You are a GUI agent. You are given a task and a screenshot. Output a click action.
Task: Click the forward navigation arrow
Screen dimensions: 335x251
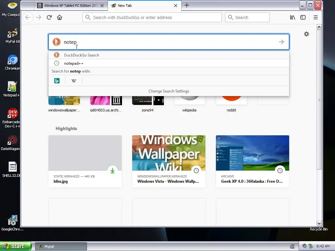pyautogui.click(x=39, y=17)
